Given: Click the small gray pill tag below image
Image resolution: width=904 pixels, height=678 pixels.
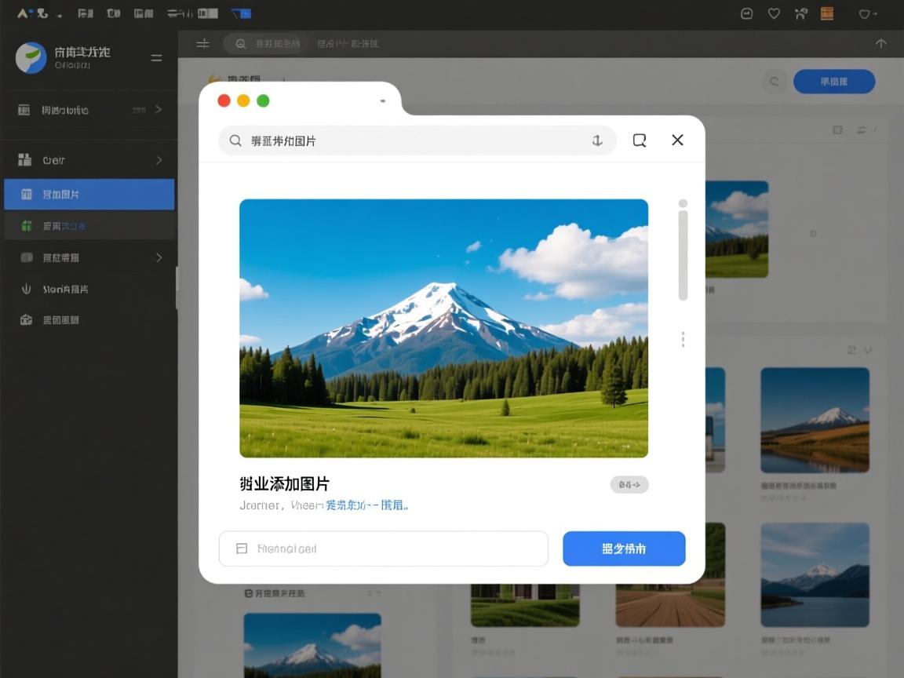Looking at the screenshot, I should [629, 485].
